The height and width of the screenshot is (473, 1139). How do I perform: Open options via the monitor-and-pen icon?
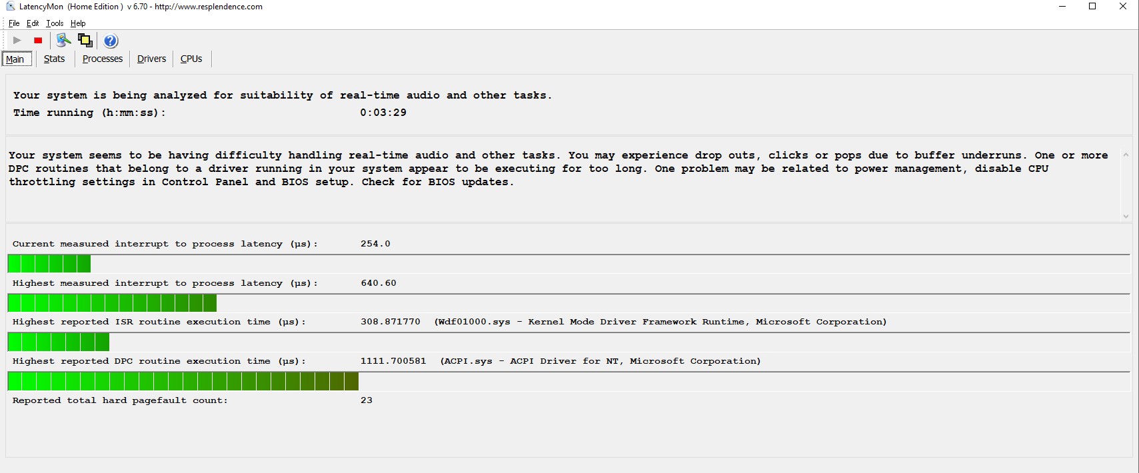click(63, 41)
